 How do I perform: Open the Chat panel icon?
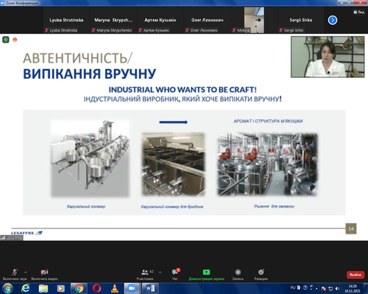175,272
